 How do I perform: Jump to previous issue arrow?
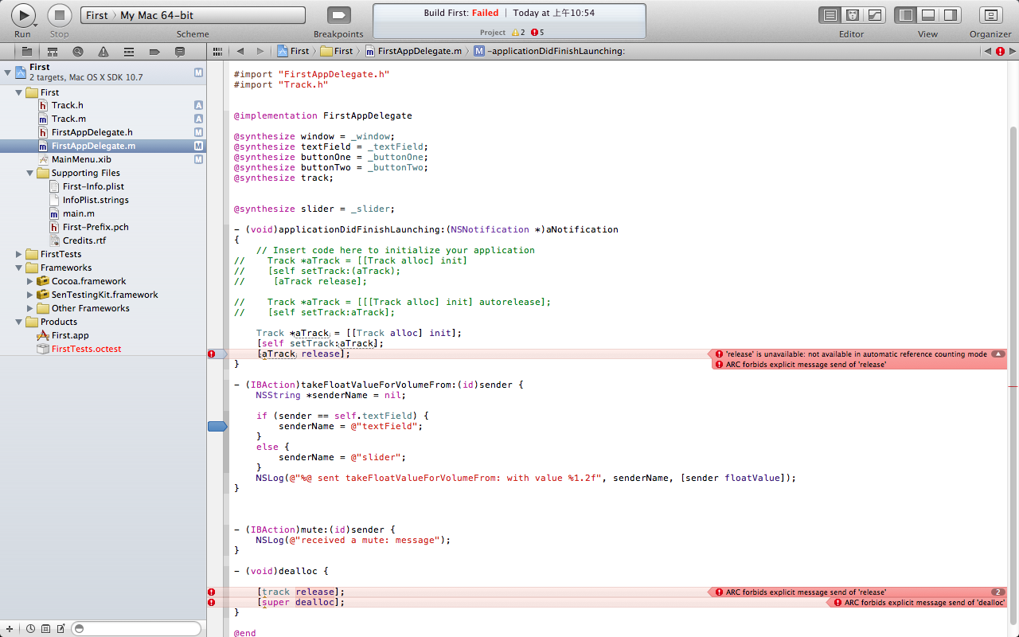pyautogui.click(x=987, y=51)
